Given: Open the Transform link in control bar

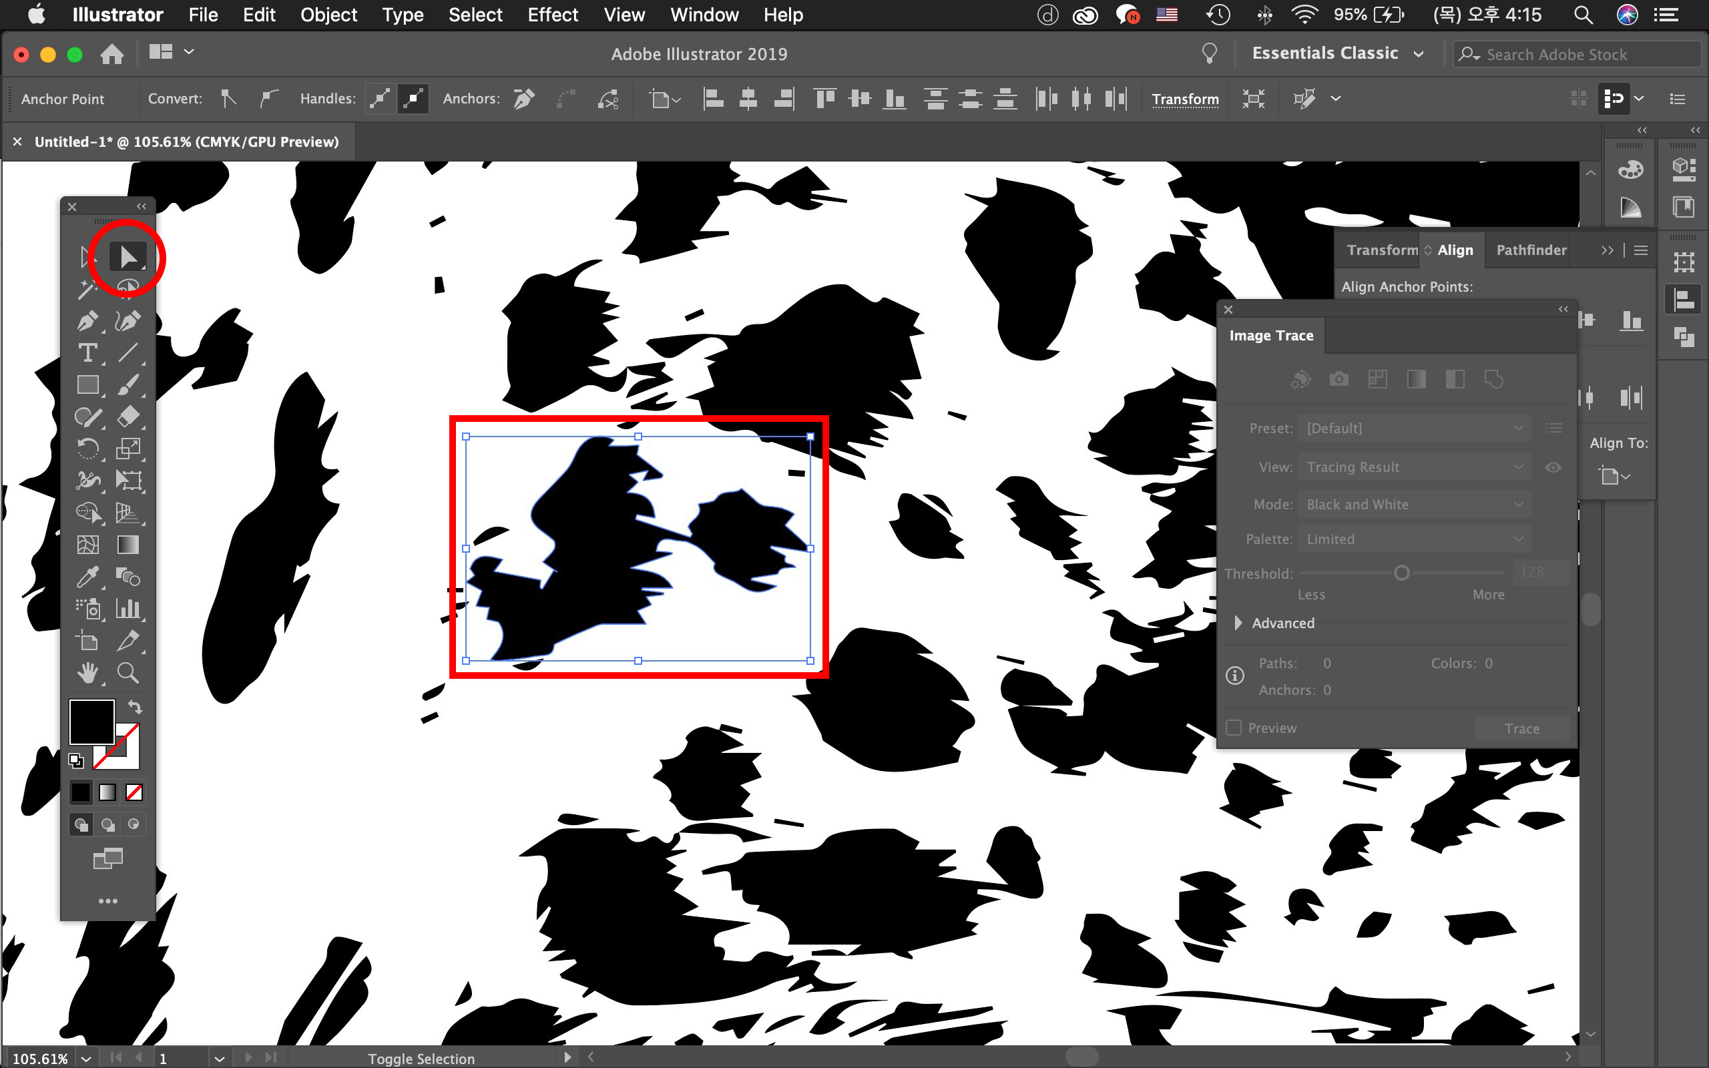Looking at the screenshot, I should (x=1185, y=99).
